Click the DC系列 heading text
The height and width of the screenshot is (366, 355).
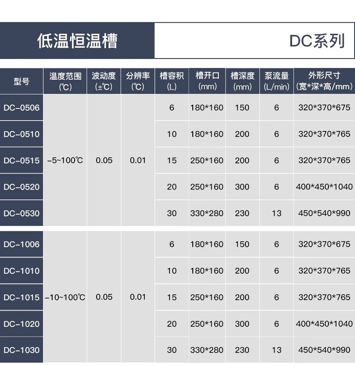click(x=317, y=41)
